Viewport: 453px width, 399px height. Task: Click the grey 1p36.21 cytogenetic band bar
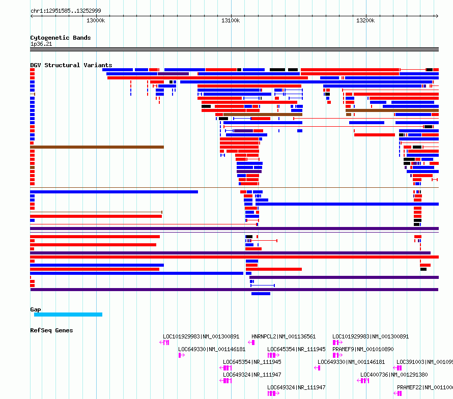[x=234, y=49]
